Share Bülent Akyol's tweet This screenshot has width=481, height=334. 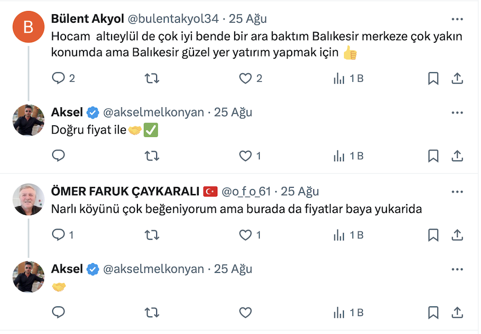457,78
